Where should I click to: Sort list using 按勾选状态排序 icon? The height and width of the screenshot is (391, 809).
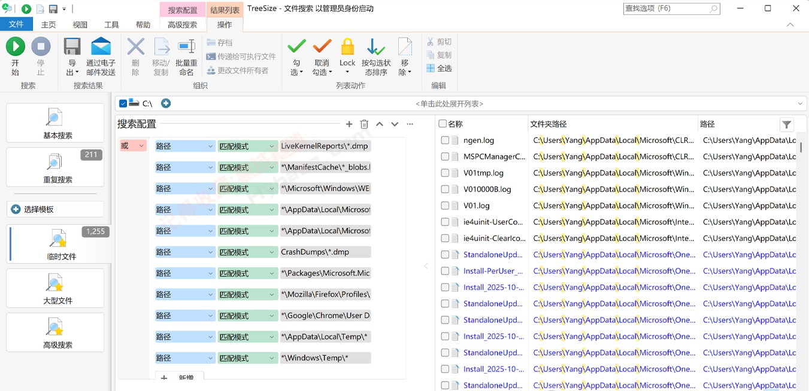coord(377,45)
